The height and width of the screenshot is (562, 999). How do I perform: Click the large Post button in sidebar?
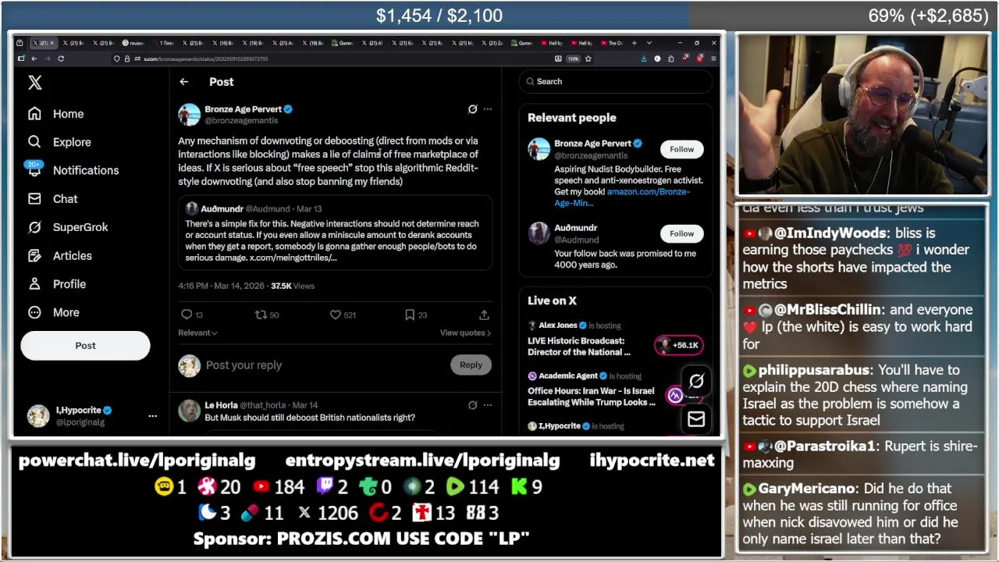85,346
